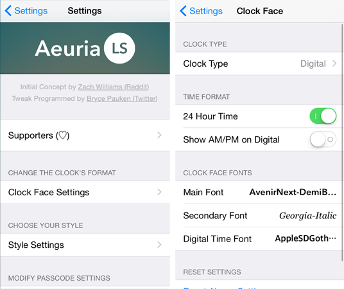Choose Main Font AvenirNext-DemiBold value

pyautogui.click(x=293, y=192)
